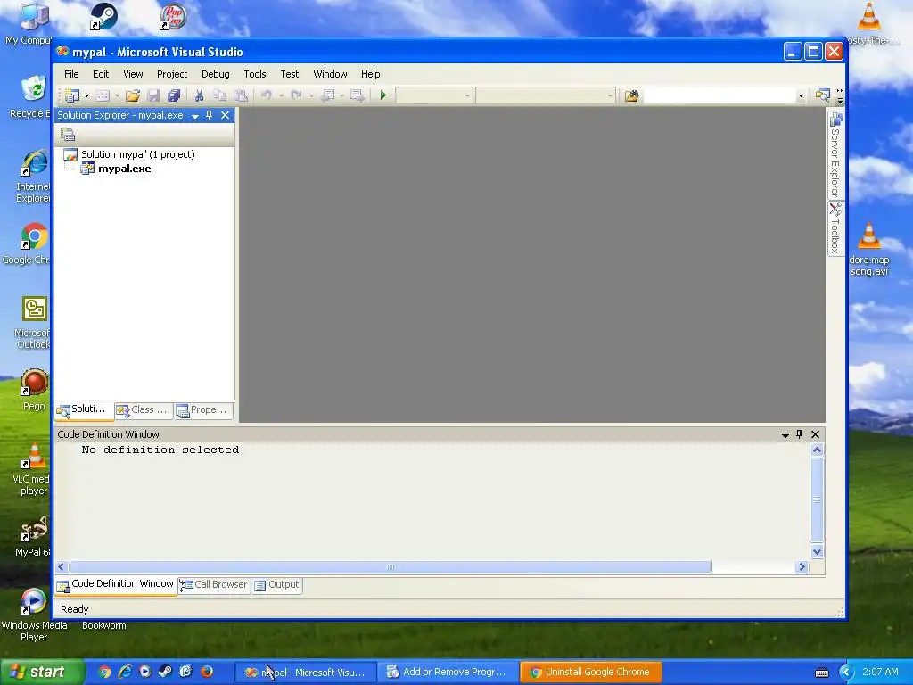Click the Find in Files folder icon

pyautogui.click(x=631, y=95)
